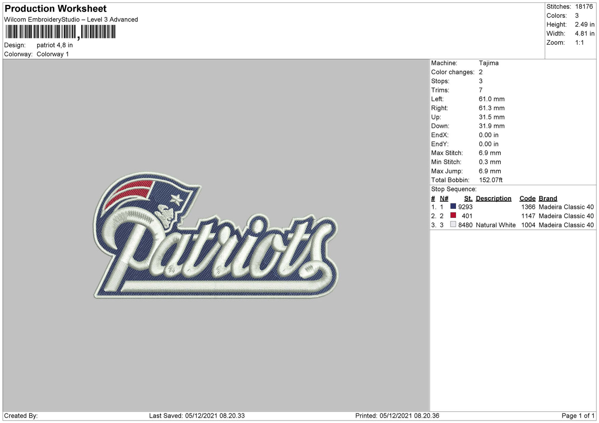Screen dimensions: 599x423
Task: Click the stitch count 8480 in stop 3
Action: tap(466, 225)
